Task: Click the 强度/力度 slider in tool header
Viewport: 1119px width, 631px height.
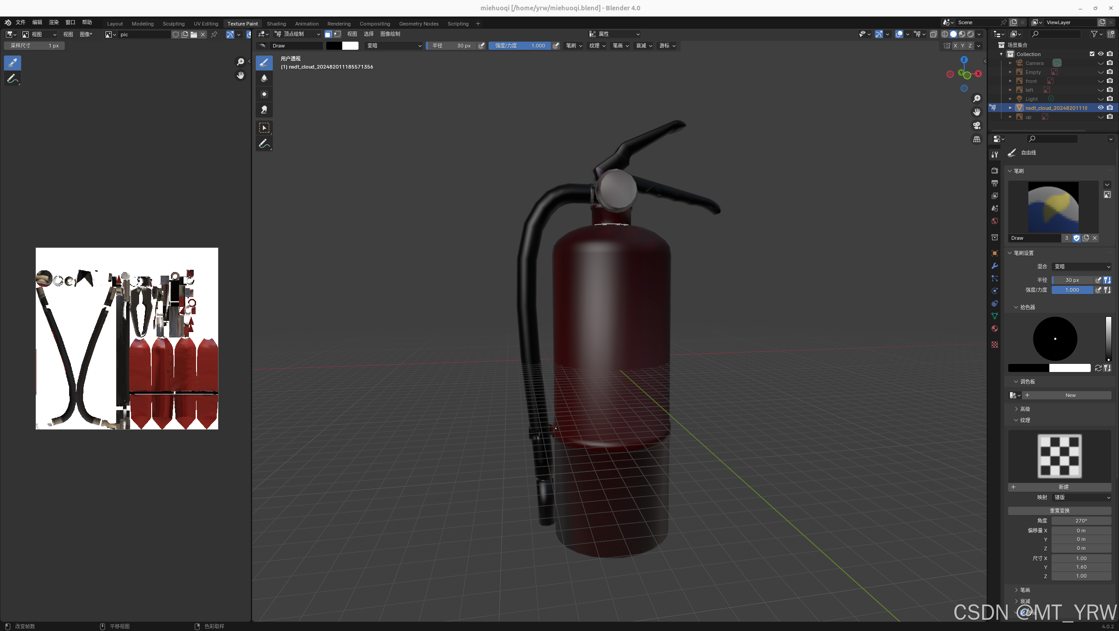Action: point(520,46)
